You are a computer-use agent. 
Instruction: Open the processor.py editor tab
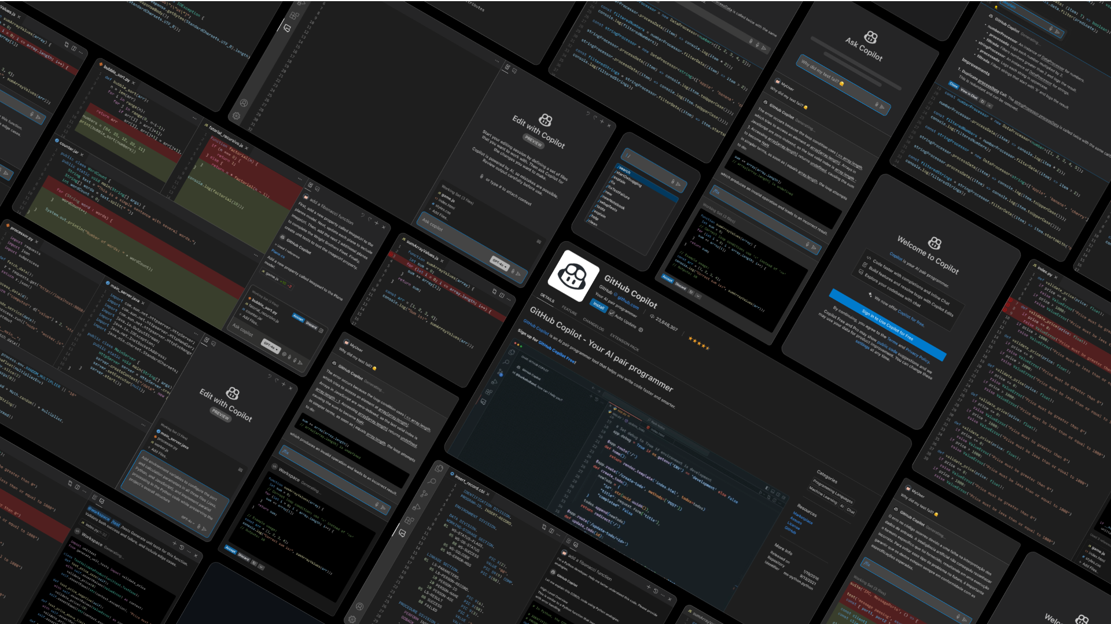[x=21, y=232]
